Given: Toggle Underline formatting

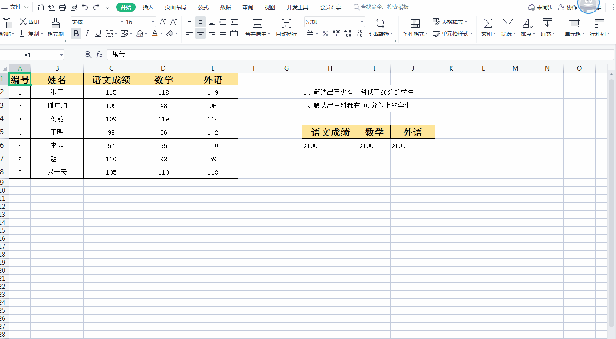Looking at the screenshot, I should [x=98, y=33].
